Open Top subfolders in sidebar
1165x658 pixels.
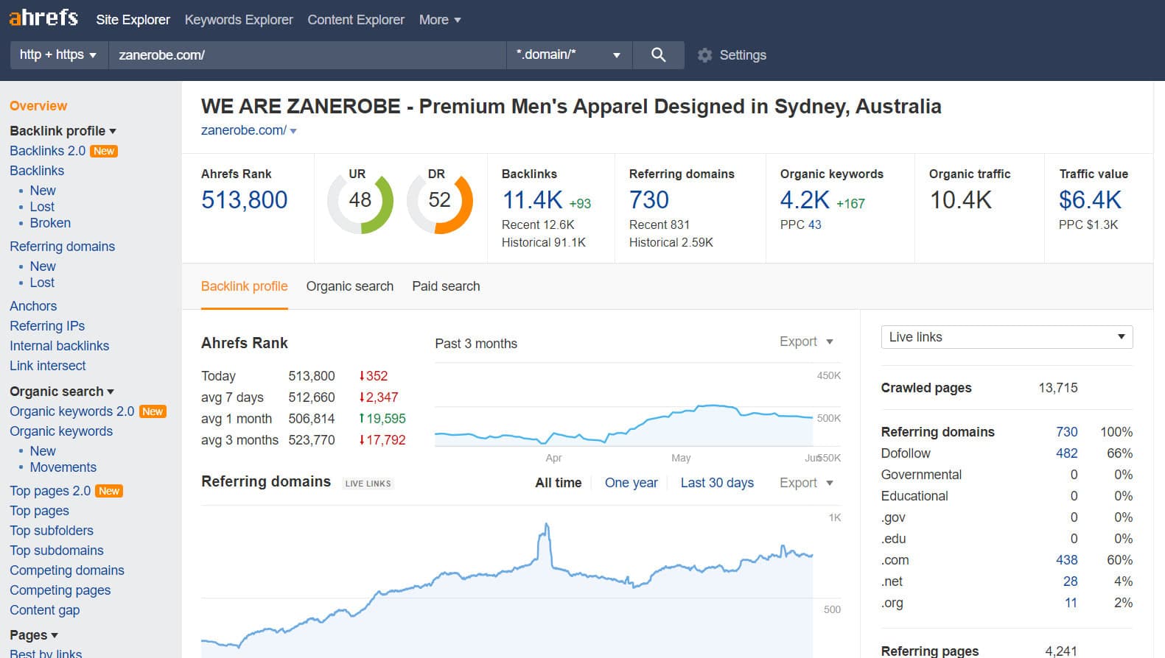(52, 531)
